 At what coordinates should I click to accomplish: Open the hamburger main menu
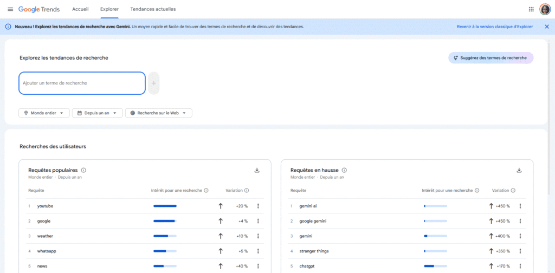click(x=10, y=9)
